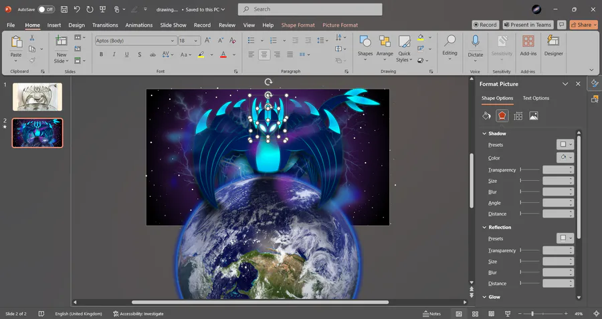Open the Add-ins pane
Viewport: 602px width, 319px height.
(528, 46)
